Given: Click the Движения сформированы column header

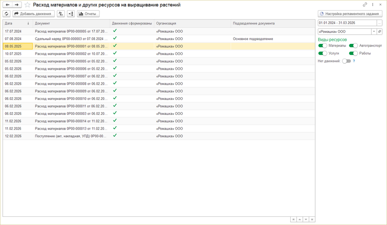Looking at the screenshot, I should (x=132, y=24).
